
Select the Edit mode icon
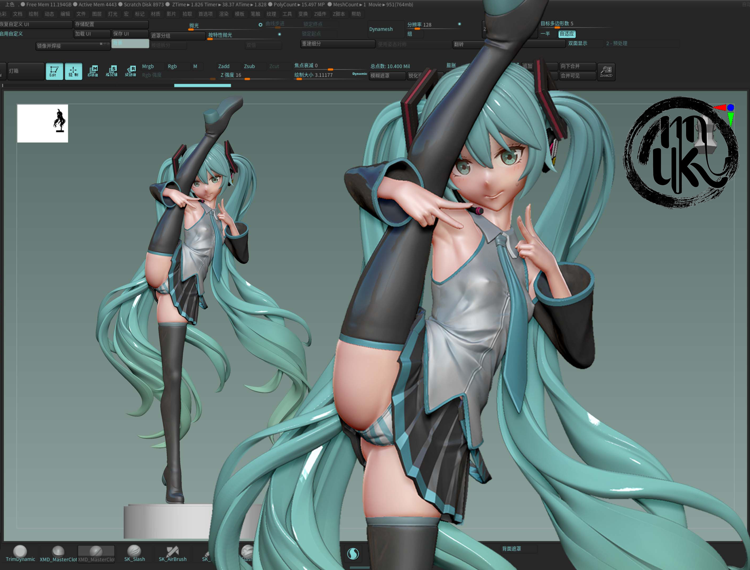click(55, 71)
